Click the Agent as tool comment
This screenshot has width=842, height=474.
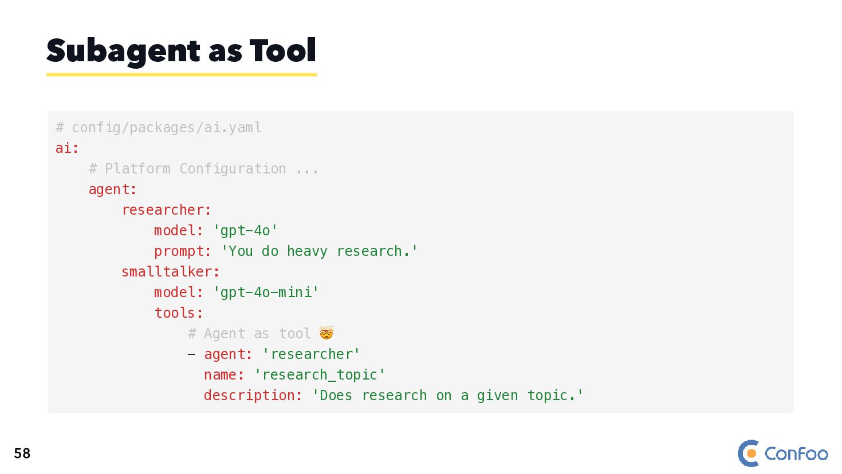[249, 333]
